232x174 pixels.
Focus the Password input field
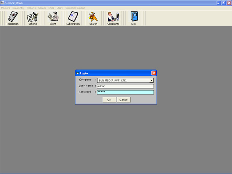(x=125, y=92)
